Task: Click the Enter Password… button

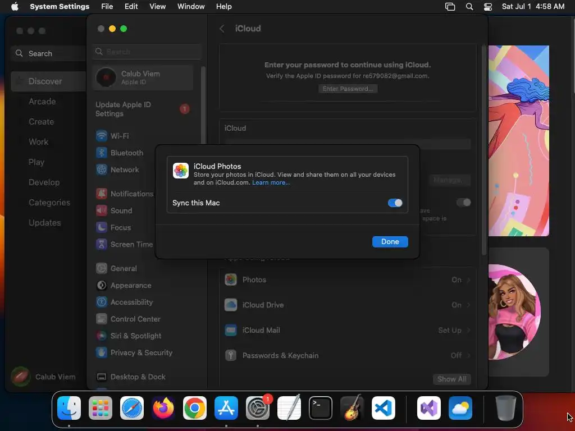Action: point(348,89)
